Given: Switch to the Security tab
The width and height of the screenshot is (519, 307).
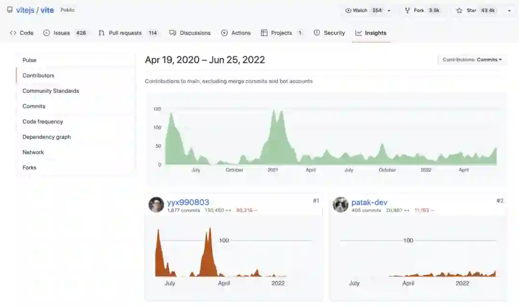Looking at the screenshot, I should click(x=329, y=33).
